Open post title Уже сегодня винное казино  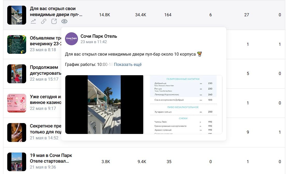tap(46, 100)
